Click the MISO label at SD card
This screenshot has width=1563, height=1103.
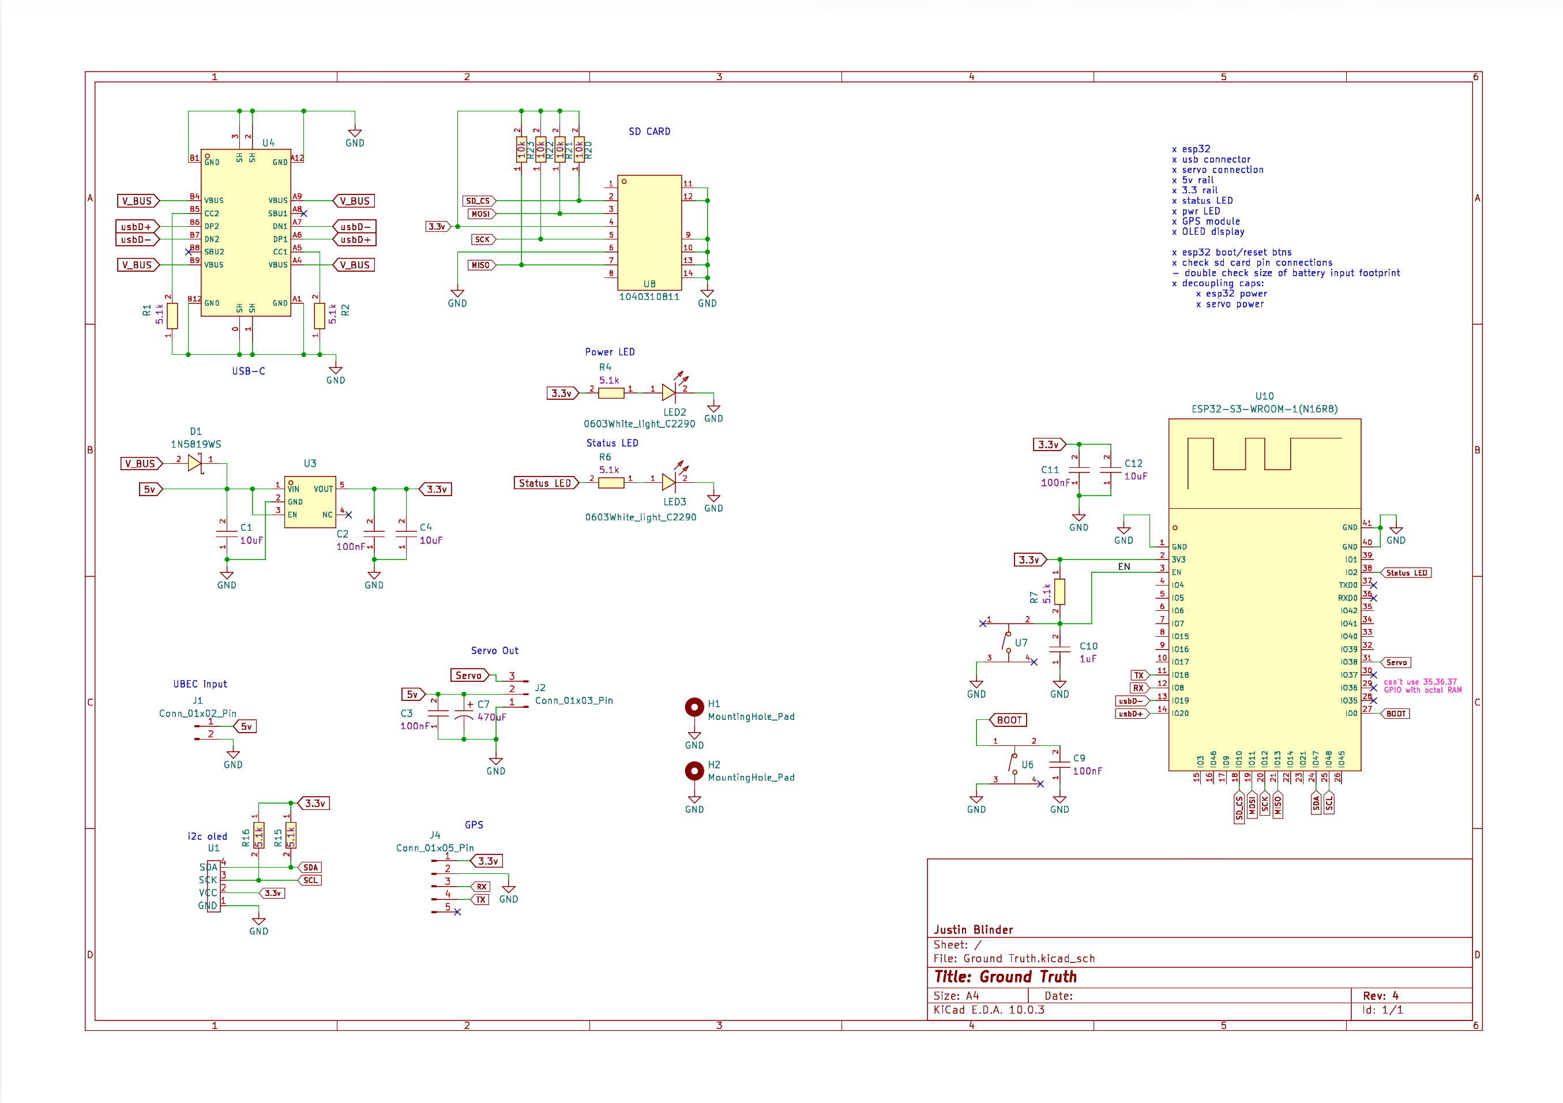482,265
